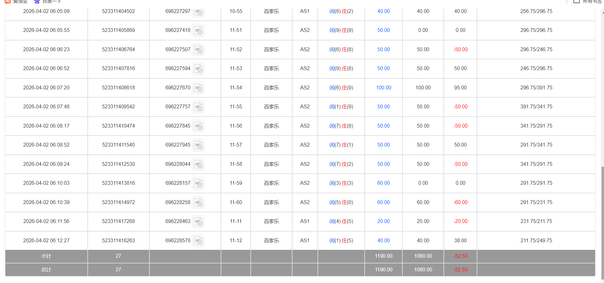Play video replay for round 696227507
Viewport: 604px width, 283px height.
[x=198, y=50]
